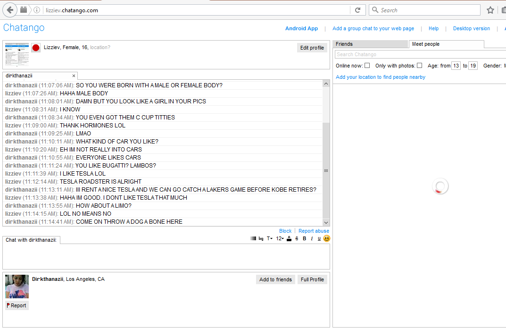Open the text color picker icon
The image size is (506, 329).
(289, 238)
